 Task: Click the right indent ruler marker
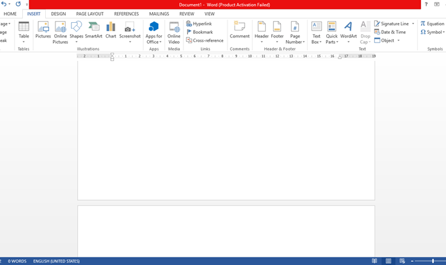(x=340, y=57)
